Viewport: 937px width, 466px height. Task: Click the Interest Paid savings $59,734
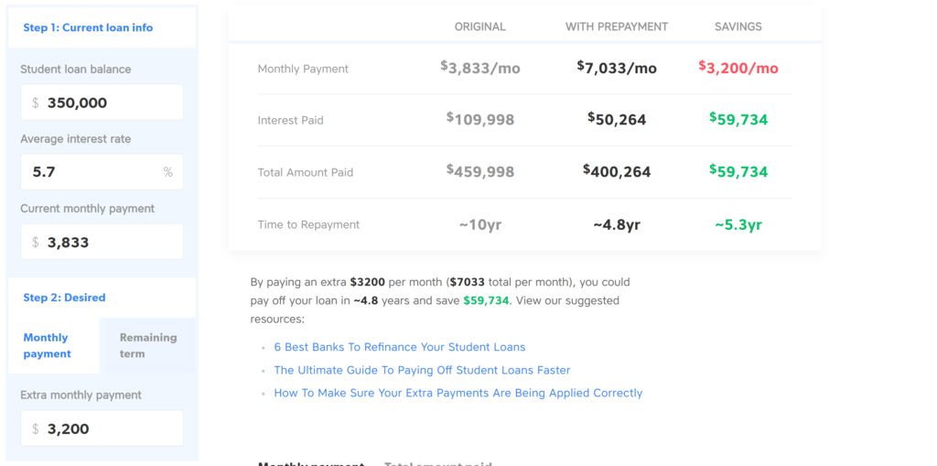(738, 119)
